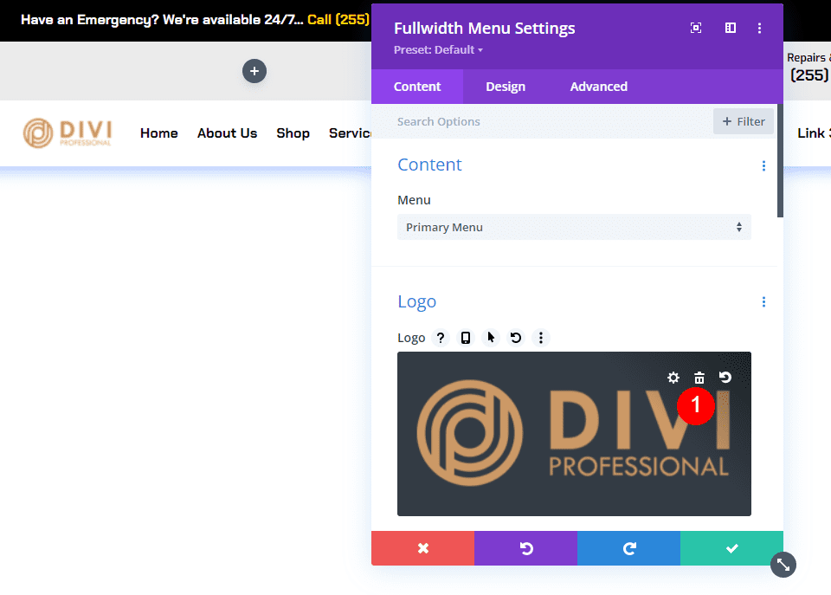
Task: Click the help icon next to Logo
Action: tap(441, 338)
